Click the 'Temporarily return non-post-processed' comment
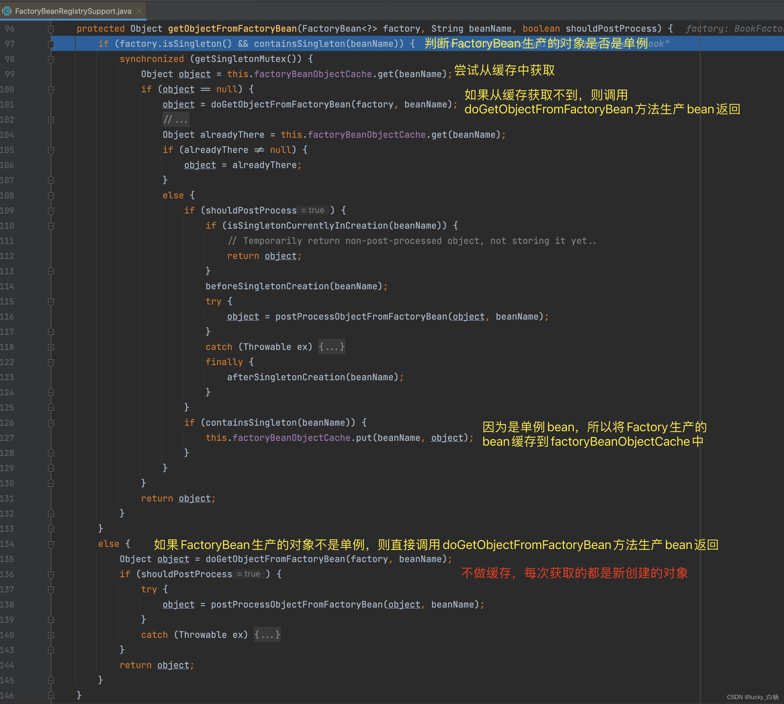 pos(342,241)
